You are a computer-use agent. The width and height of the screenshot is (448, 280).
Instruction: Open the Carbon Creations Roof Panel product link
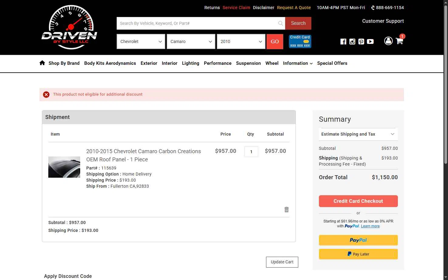(144, 155)
